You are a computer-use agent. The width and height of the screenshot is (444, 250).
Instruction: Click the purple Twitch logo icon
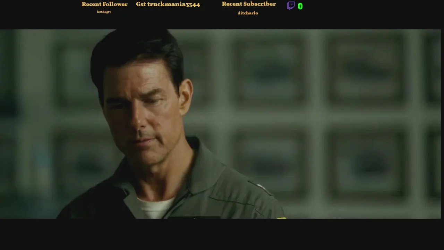[291, 6]
